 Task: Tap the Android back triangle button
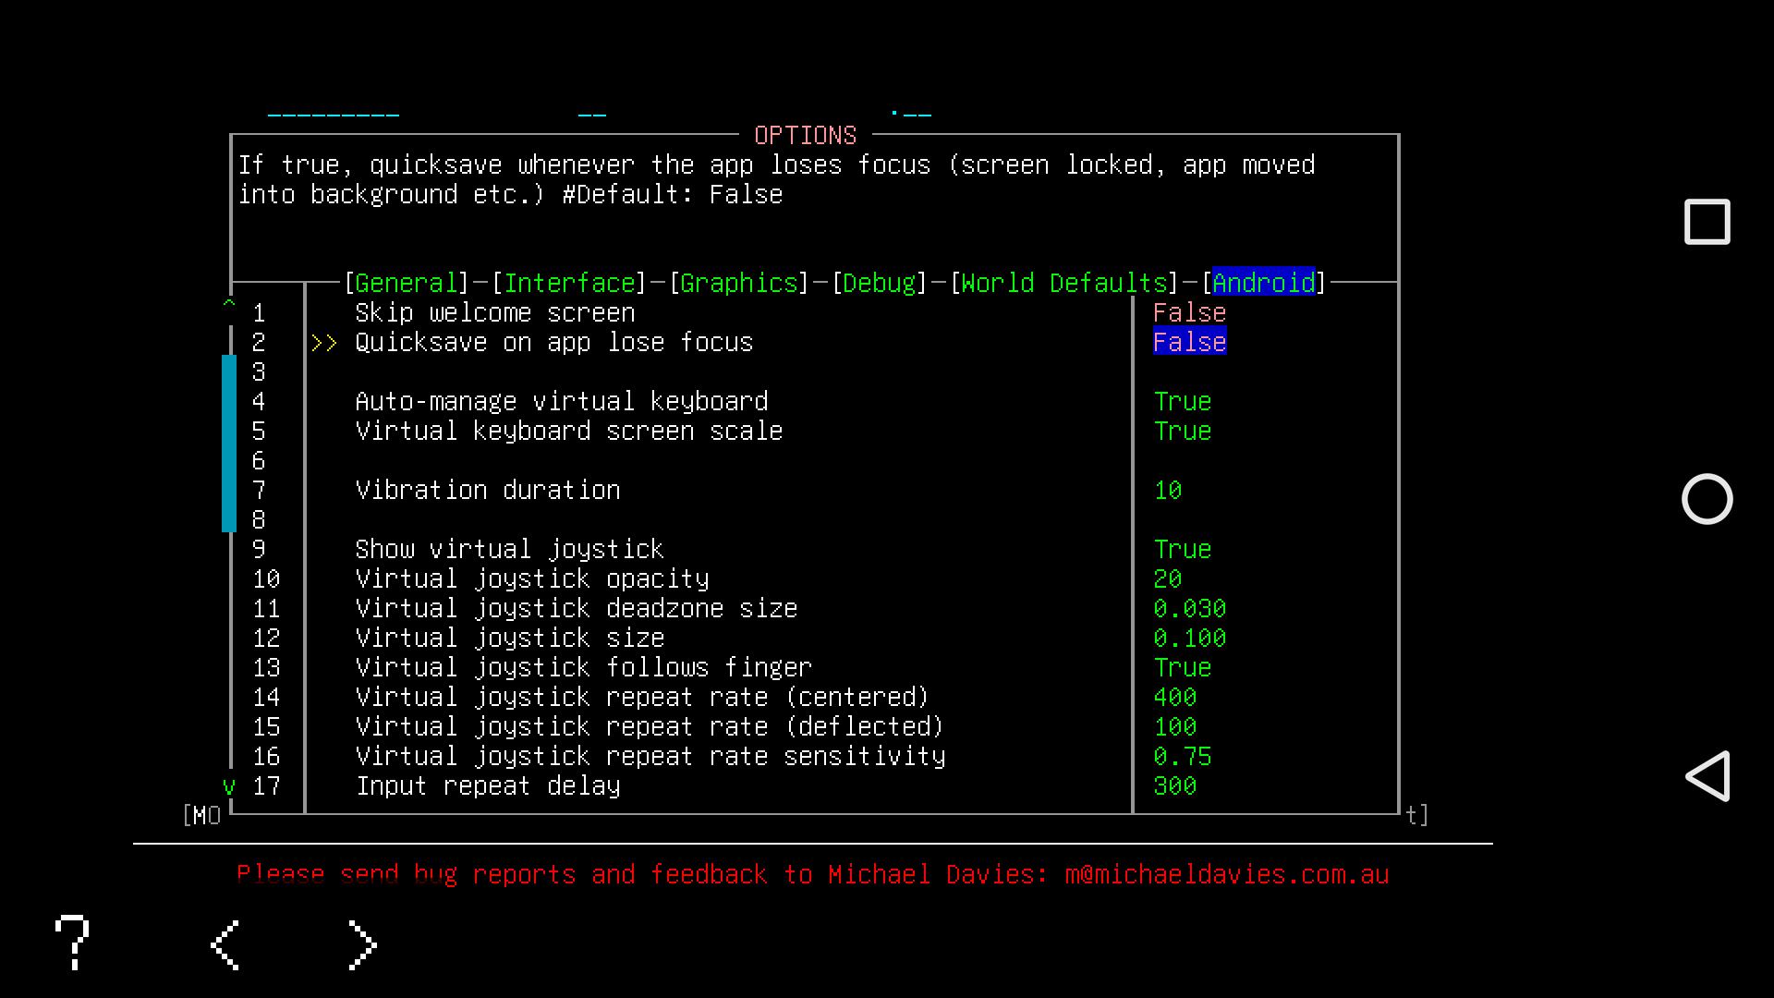click(x=1707, y=776)
